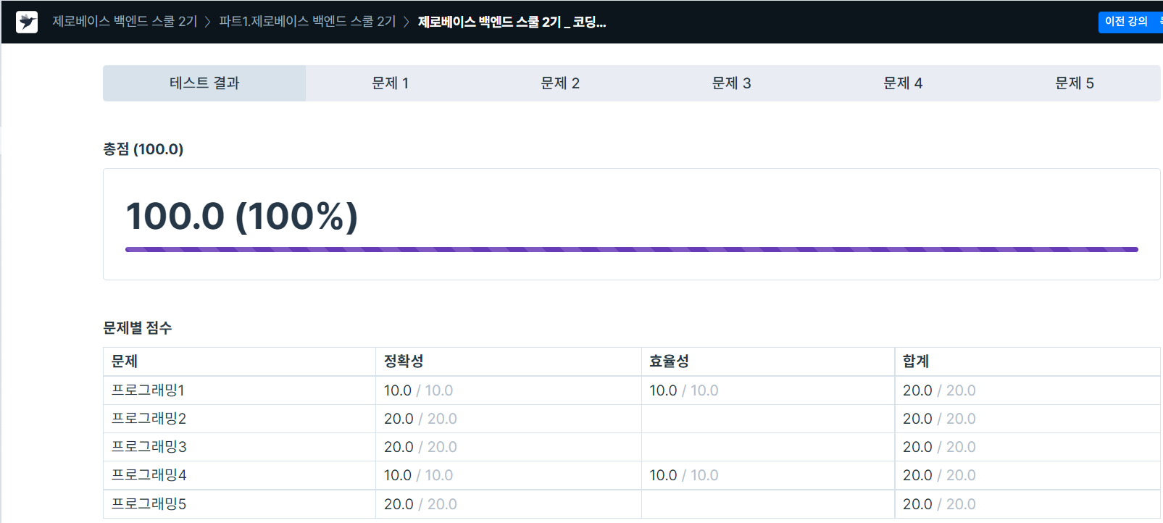Screen dimensions: 1163x523
Task: Click the 합계 column header
Action: pyautogui.click(x=916, y=361)
